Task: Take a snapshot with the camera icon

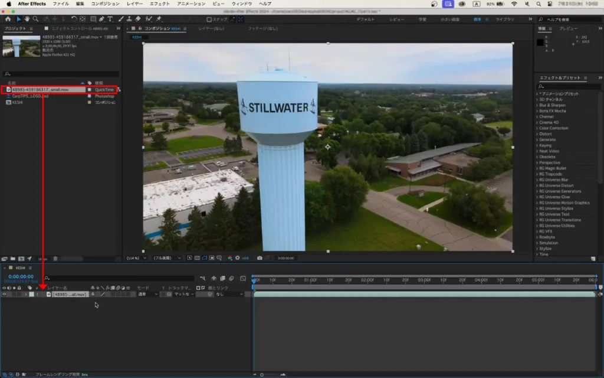Action: pos(259,258)
